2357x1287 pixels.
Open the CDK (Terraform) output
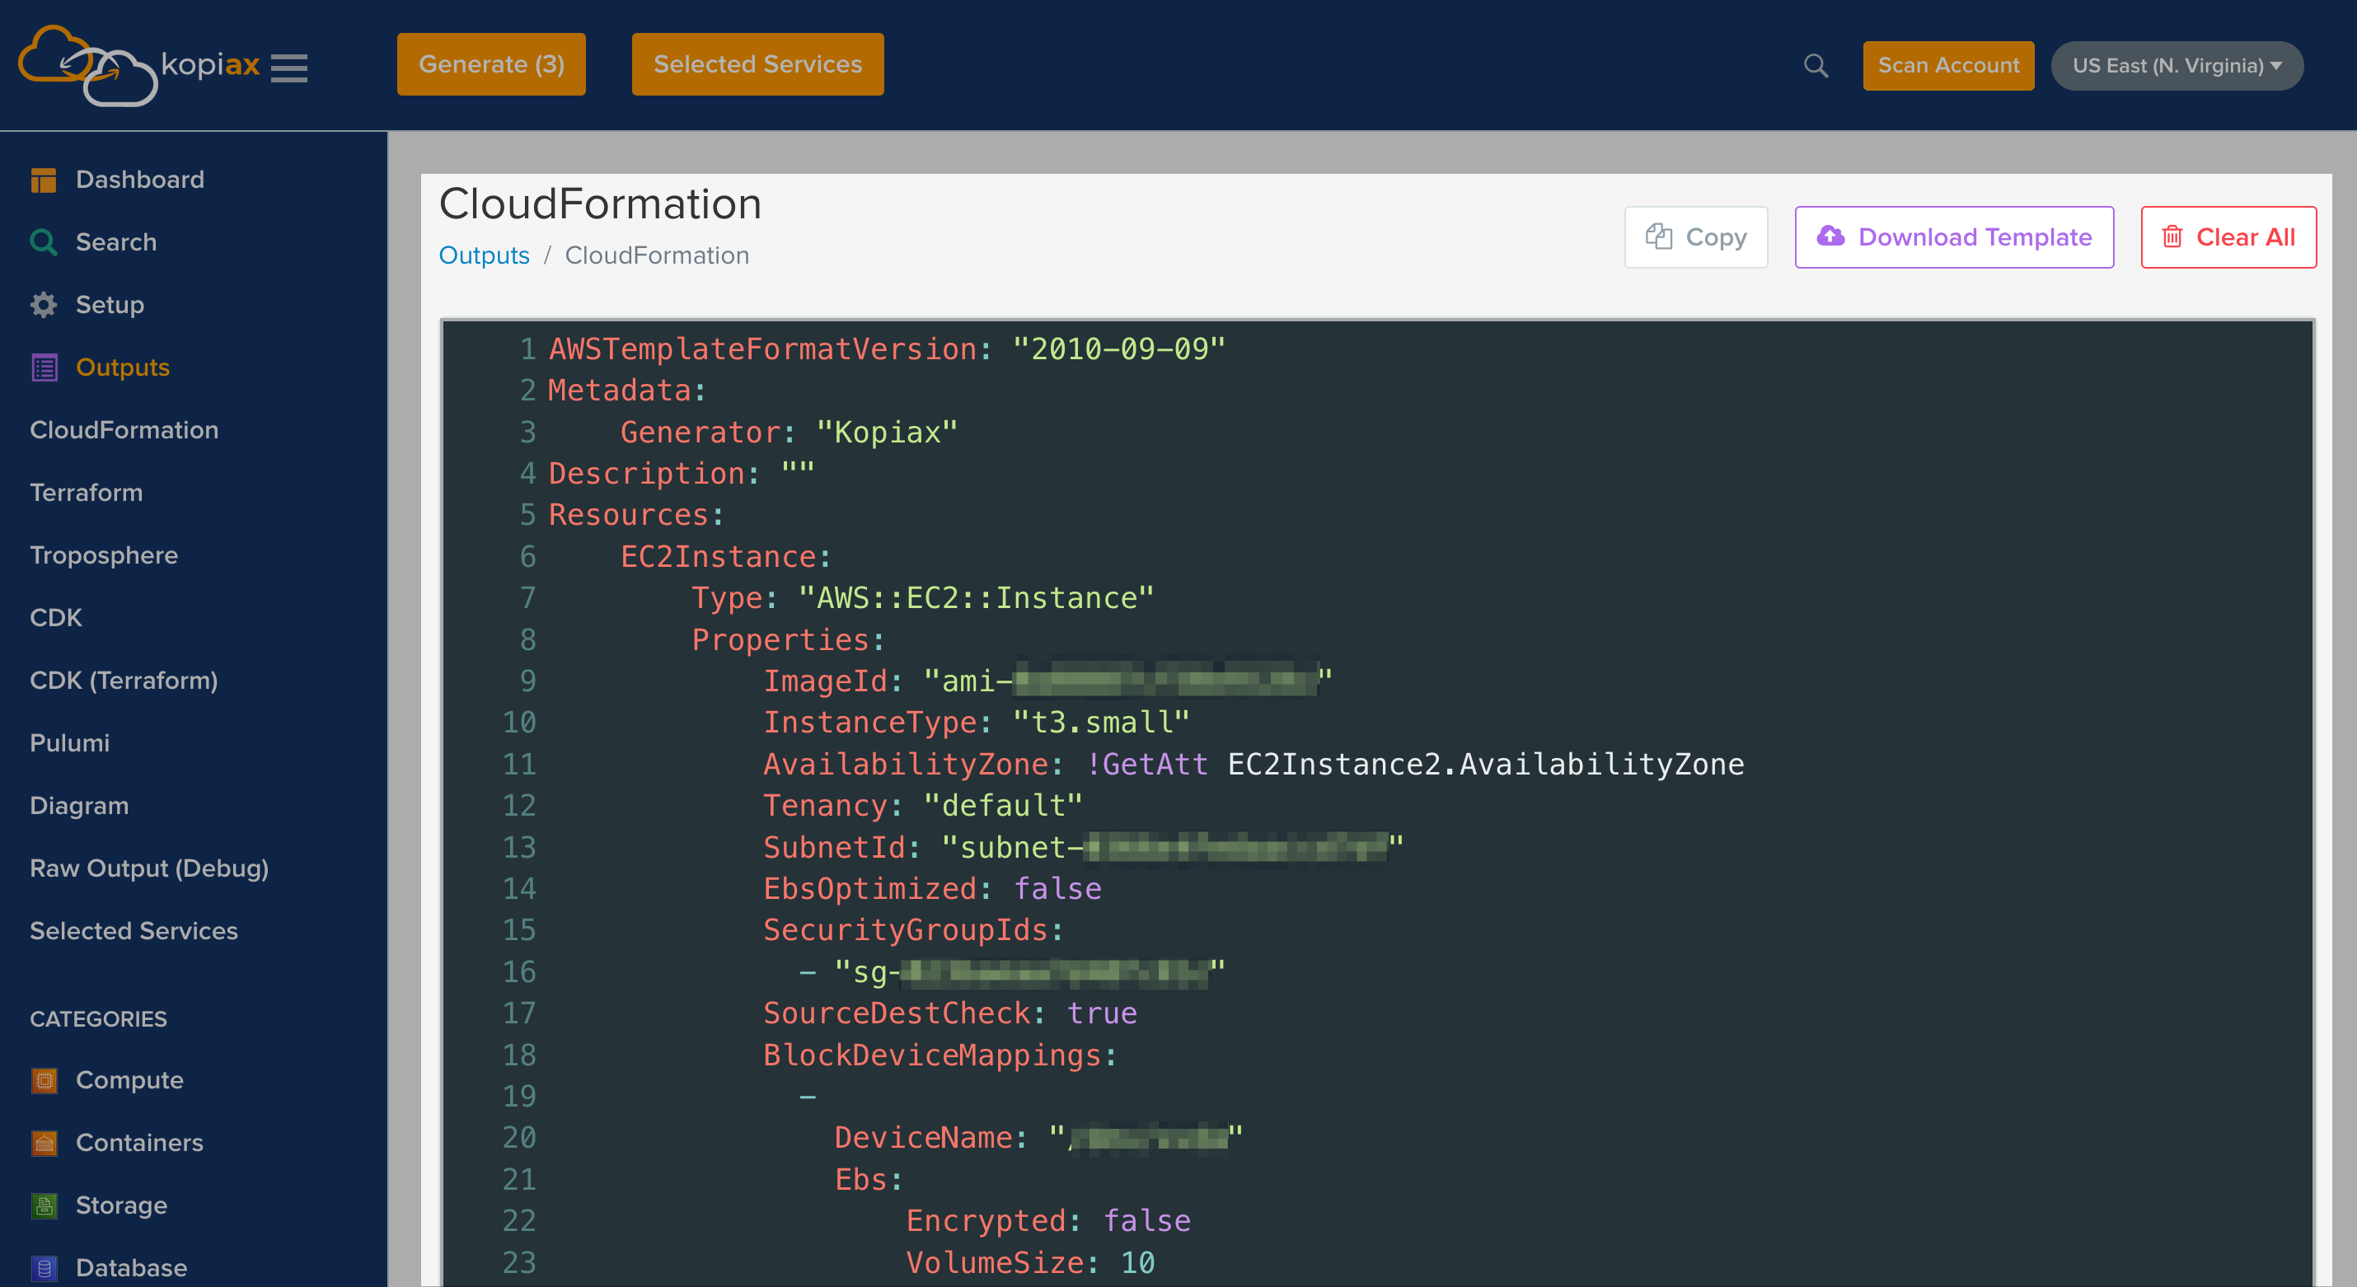click(124, 681)
